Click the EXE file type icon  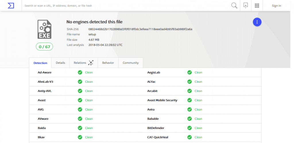tap(45, 29)
